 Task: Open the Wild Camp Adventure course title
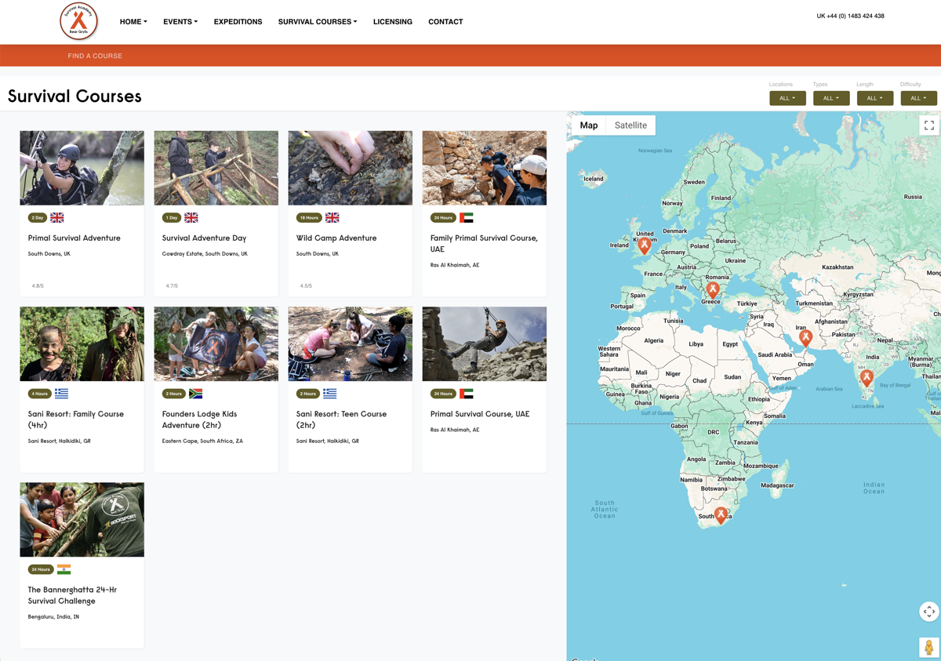(336, 238)
